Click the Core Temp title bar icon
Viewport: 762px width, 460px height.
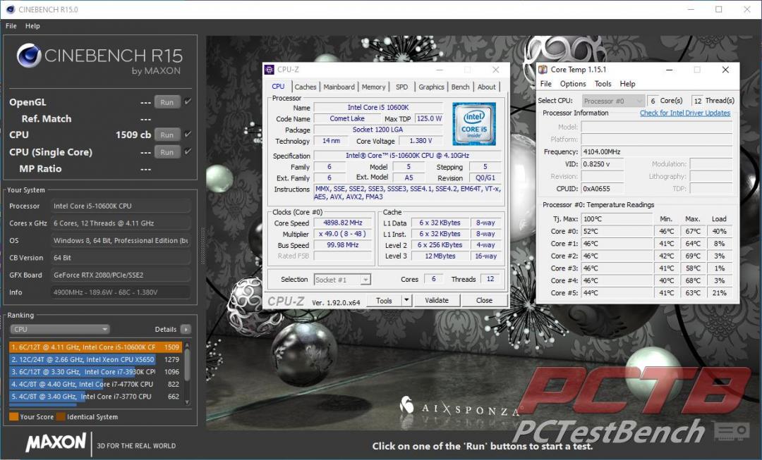point(543,70)
